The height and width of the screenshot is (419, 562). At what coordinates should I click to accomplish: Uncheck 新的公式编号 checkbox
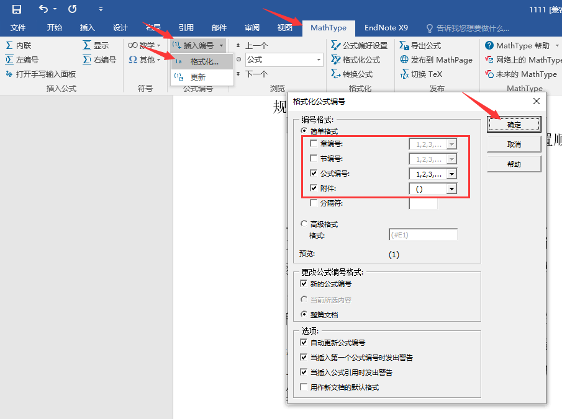(304, 284)
